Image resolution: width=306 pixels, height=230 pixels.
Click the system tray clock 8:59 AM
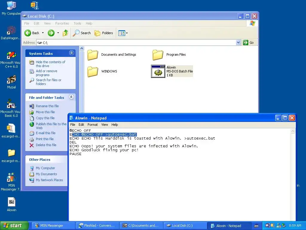tap(295, 226)
